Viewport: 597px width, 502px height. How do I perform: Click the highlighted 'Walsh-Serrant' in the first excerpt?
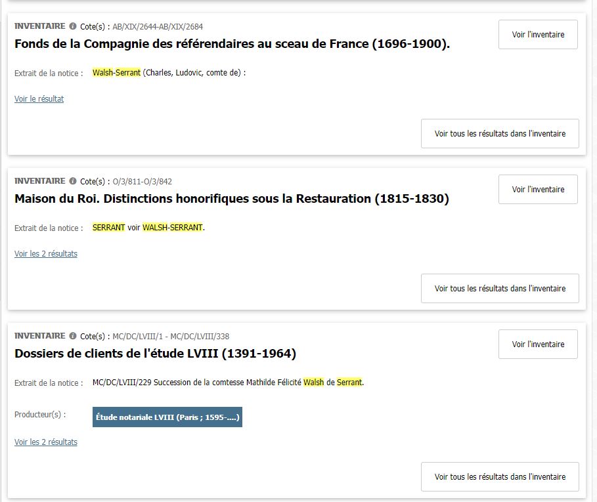[116, 73]
